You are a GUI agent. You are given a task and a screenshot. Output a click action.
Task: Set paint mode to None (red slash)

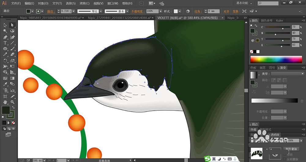tap(13, 123)
